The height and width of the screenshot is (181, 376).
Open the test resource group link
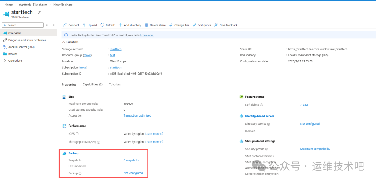112,55
